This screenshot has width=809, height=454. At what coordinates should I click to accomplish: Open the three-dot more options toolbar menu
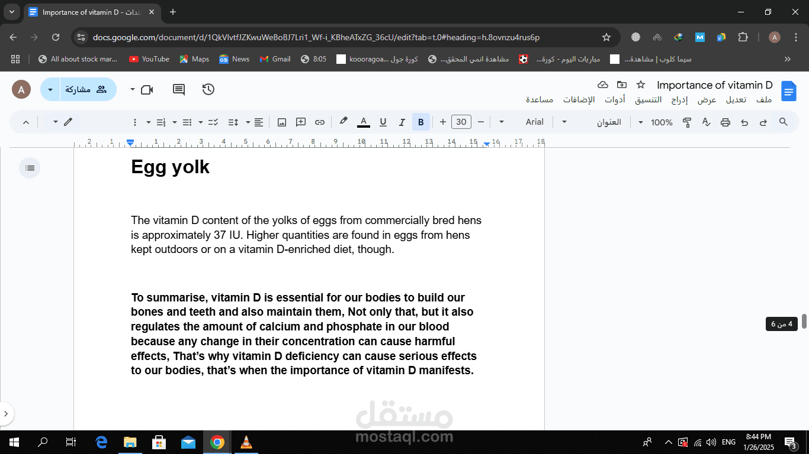134,122
